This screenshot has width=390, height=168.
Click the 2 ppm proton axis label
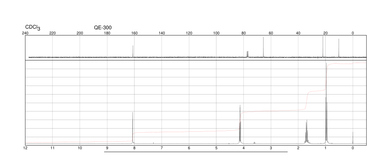(298, 148)
